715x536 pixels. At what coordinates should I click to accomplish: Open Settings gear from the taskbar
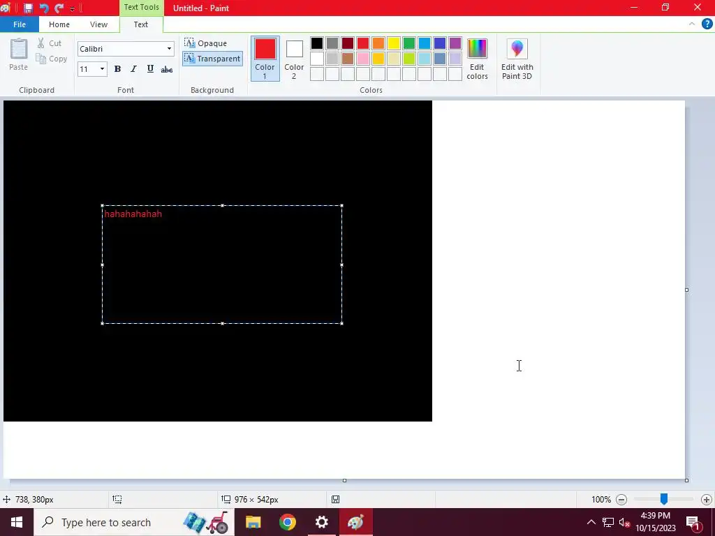pos(321,522)
